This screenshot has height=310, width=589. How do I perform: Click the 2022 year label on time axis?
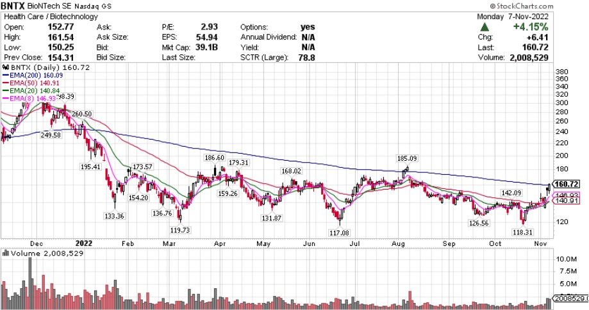click(x=84, y=243)
